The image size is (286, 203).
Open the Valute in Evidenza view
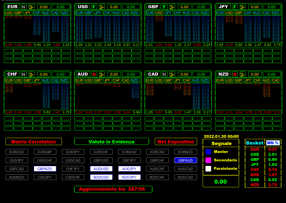tap(111, 142)
